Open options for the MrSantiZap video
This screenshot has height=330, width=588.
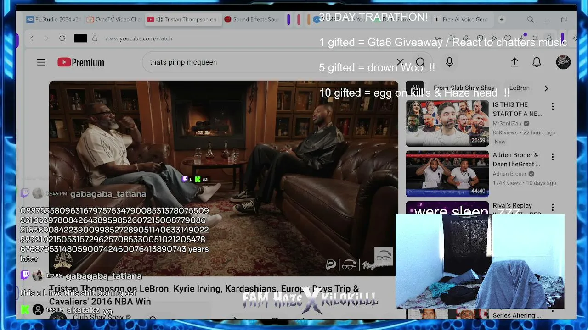pyautogui.click(x=553, y=107)
